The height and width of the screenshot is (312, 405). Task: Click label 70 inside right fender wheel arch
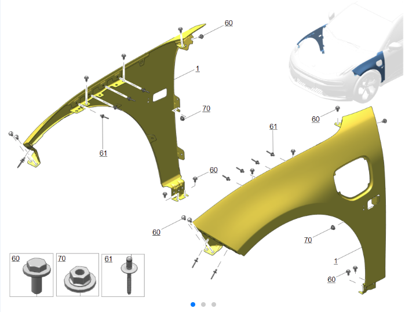point(308,240)
